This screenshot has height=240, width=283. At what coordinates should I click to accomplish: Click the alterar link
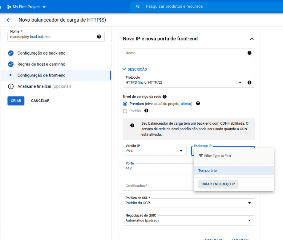[186, 104]
